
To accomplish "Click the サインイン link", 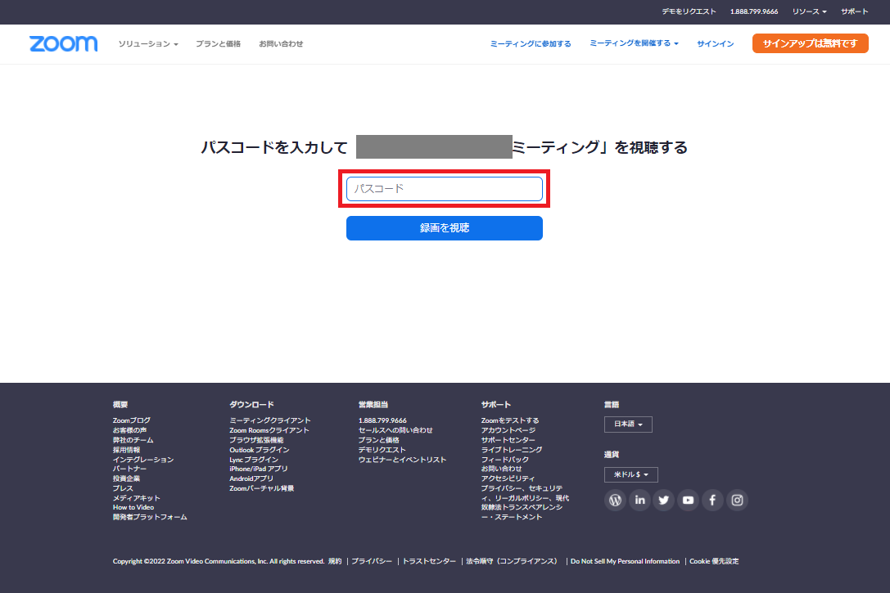I will coord(715,44).
